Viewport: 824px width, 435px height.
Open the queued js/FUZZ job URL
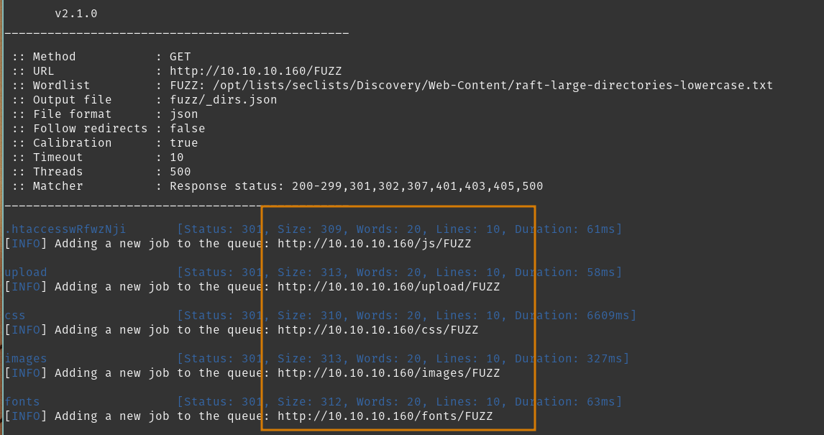click(374, 244)
